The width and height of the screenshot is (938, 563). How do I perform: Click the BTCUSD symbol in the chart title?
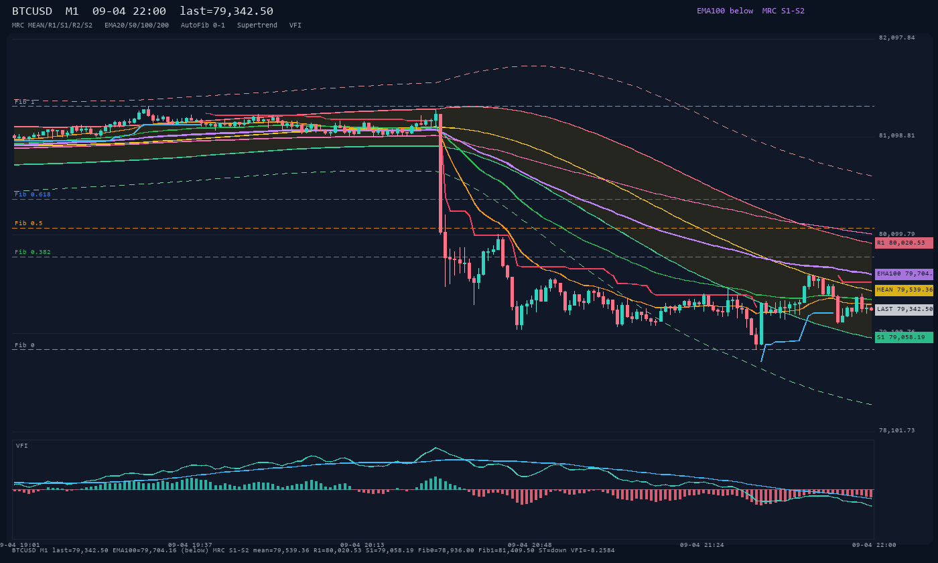tap(32, 11)
